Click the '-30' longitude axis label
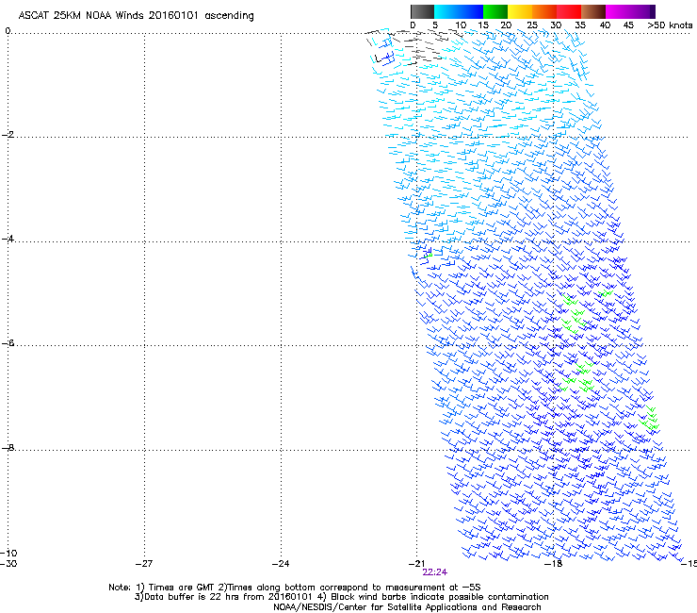Viewport: 697px width, 613px height. tap(8, 564)
